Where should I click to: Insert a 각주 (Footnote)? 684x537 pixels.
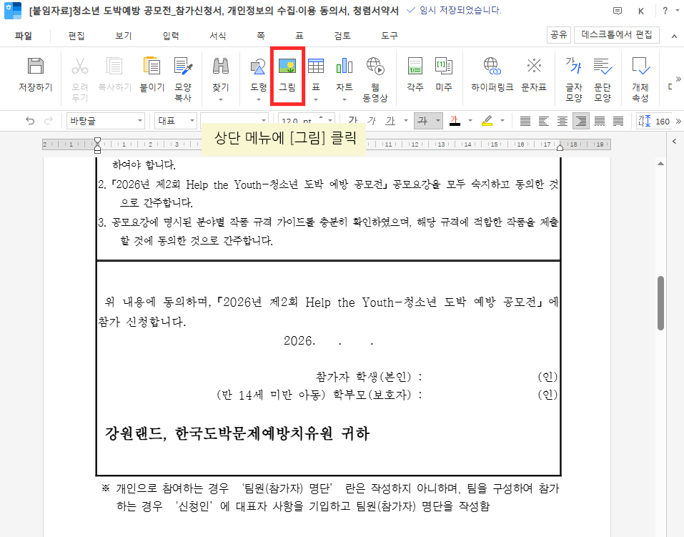(x=415, y=74)
